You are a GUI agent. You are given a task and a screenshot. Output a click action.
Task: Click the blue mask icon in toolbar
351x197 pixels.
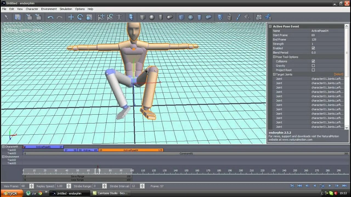[220, 17]
